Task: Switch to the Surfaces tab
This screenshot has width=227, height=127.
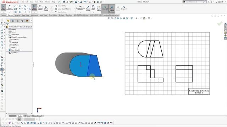Action: (x=17, y=15)
